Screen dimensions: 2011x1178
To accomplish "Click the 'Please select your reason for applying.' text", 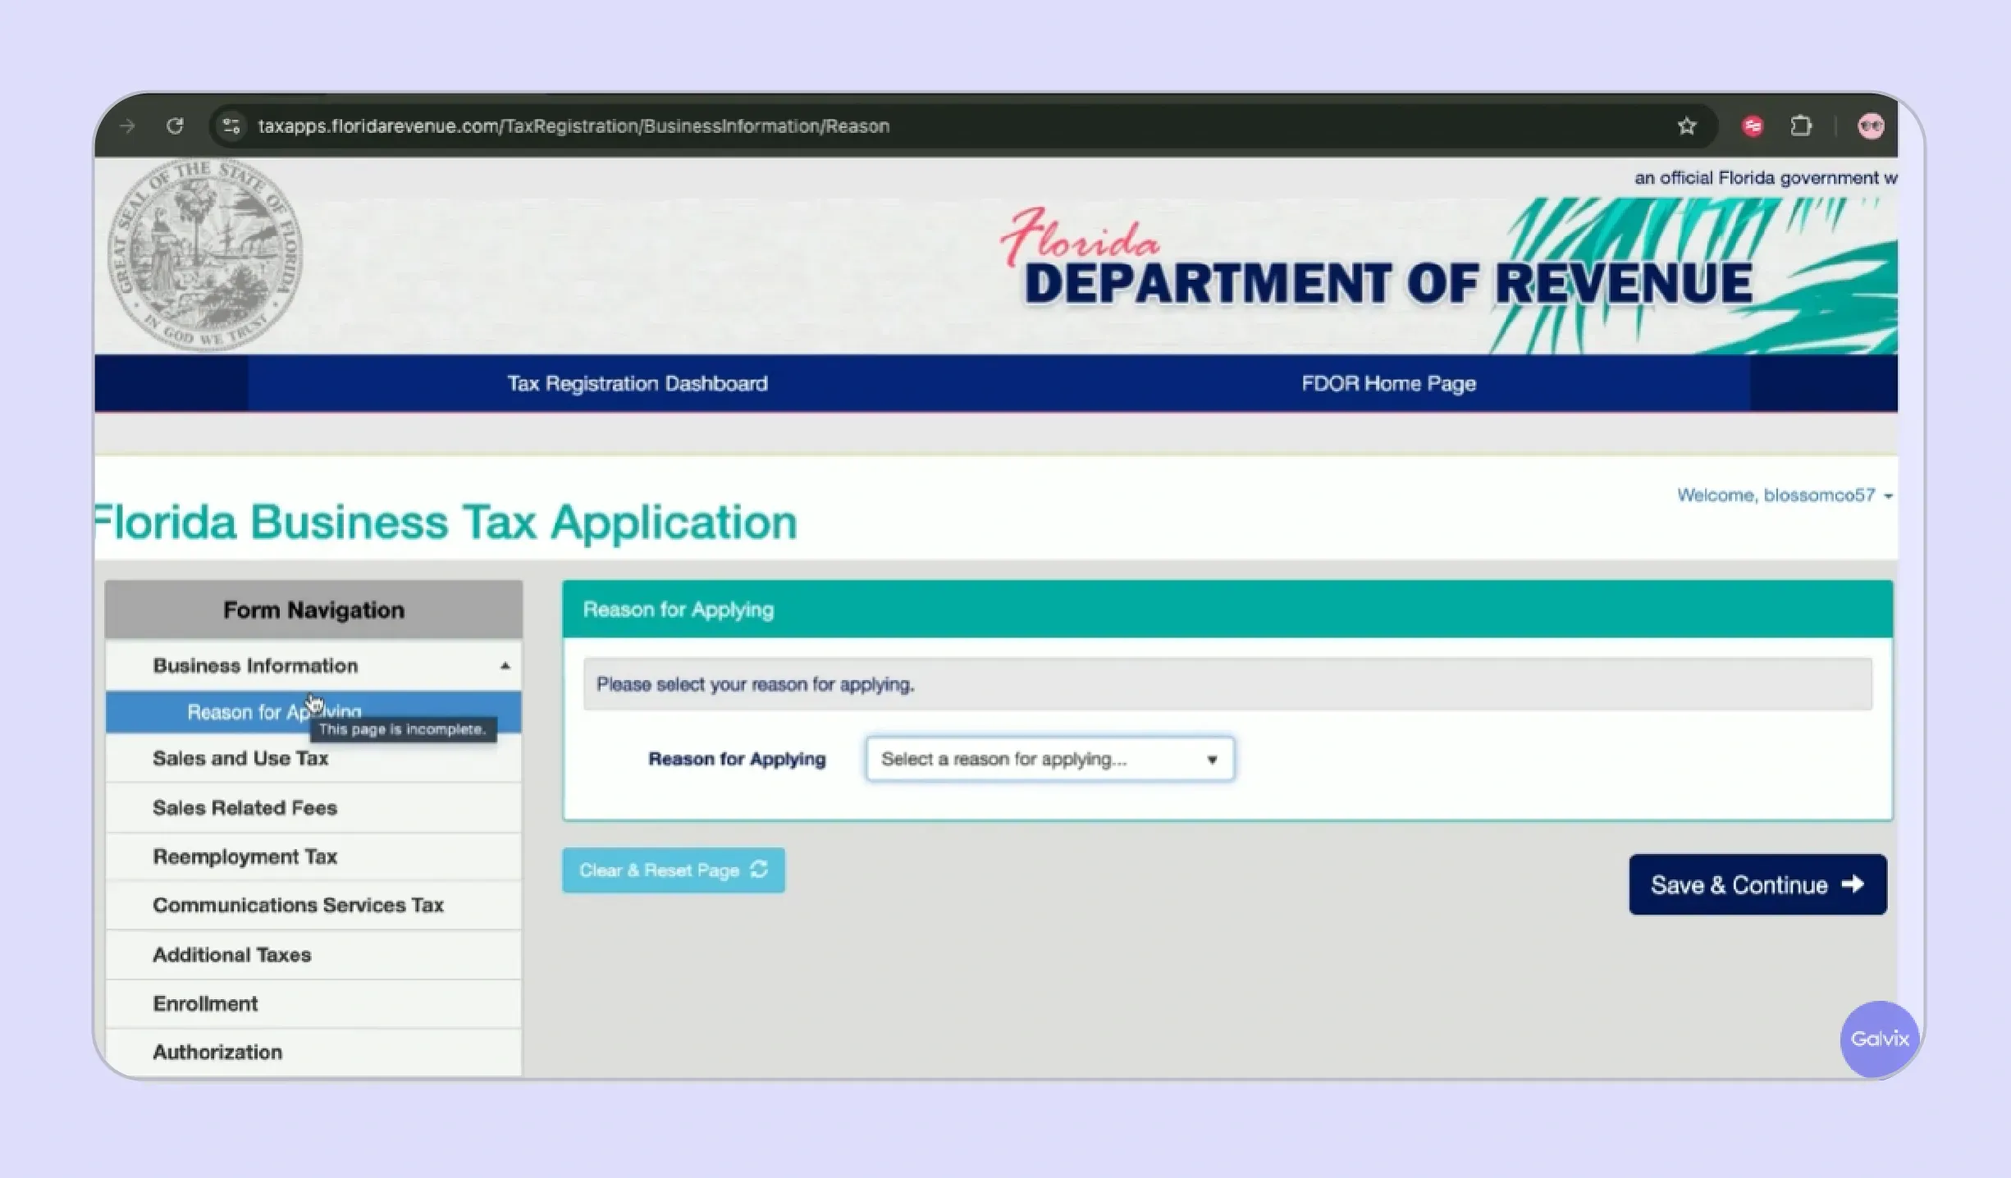I will (x=755, y=684).
